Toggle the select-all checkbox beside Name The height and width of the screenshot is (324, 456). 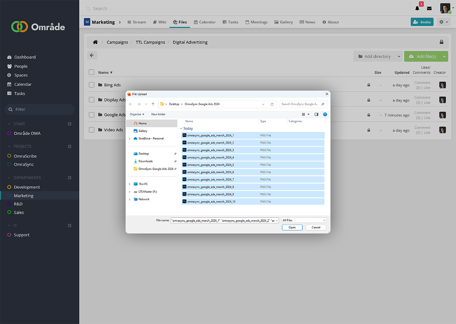(x=92, y=72)
